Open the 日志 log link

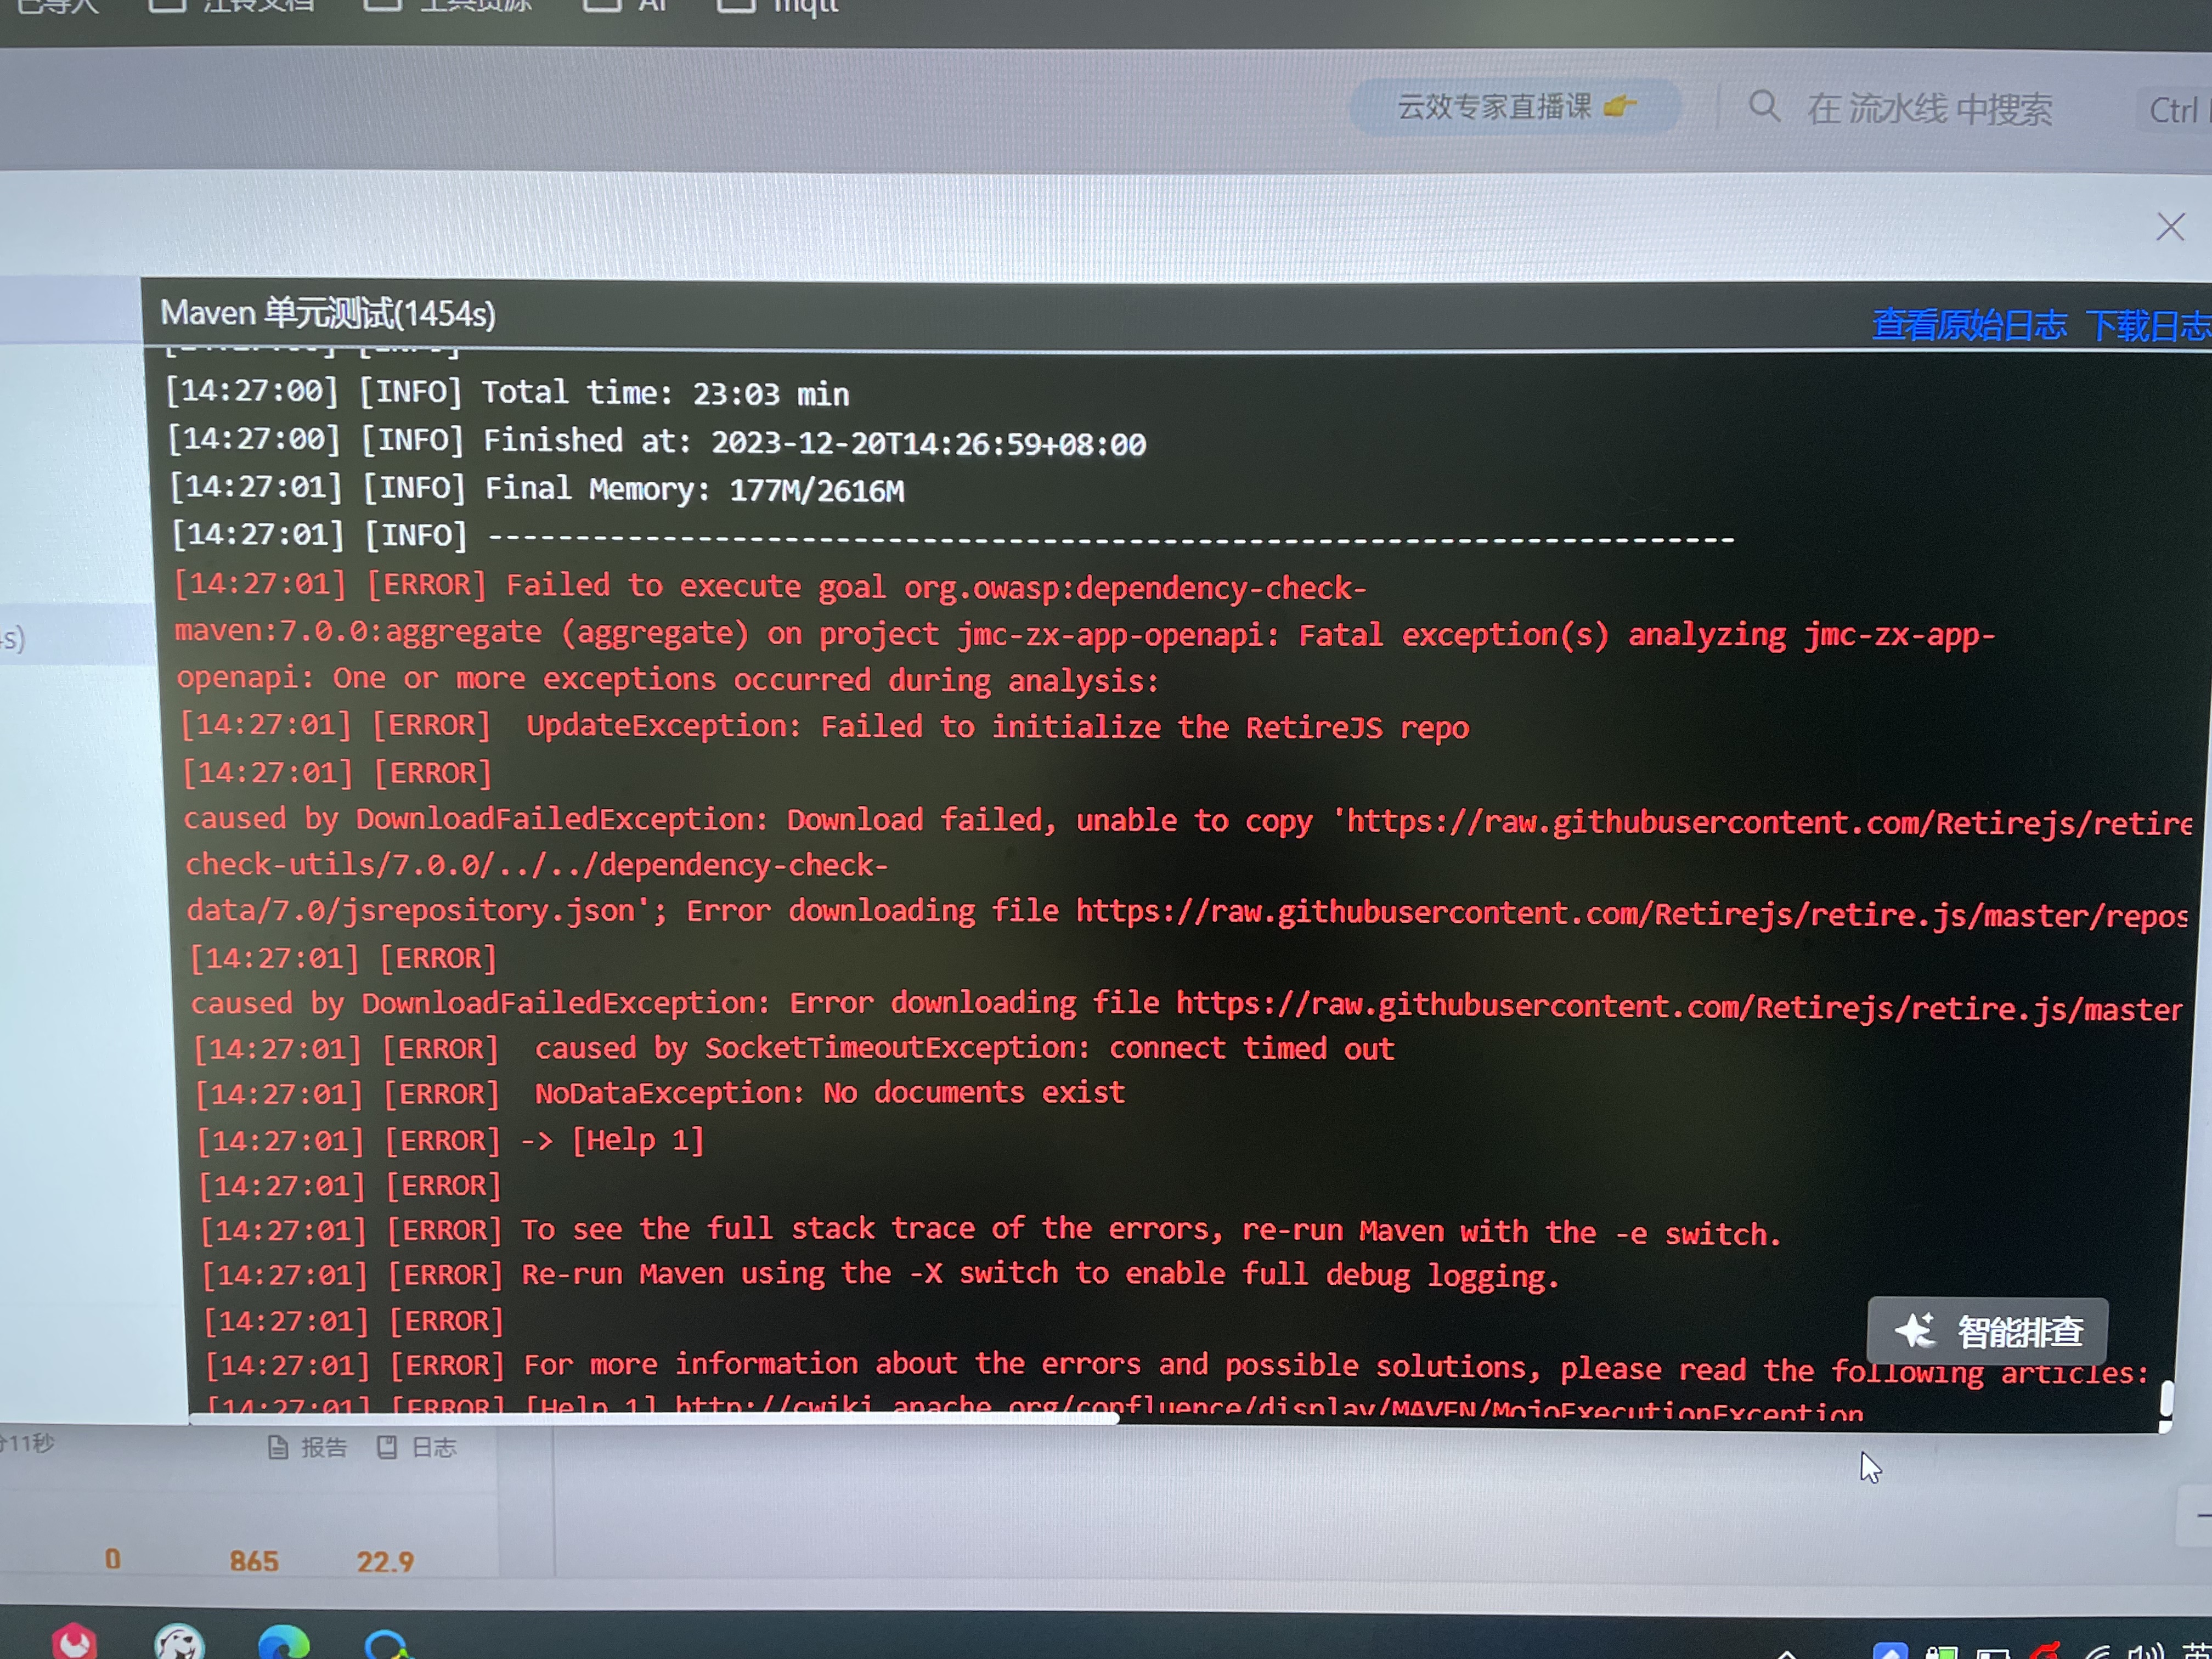[x=417, y=1447]
